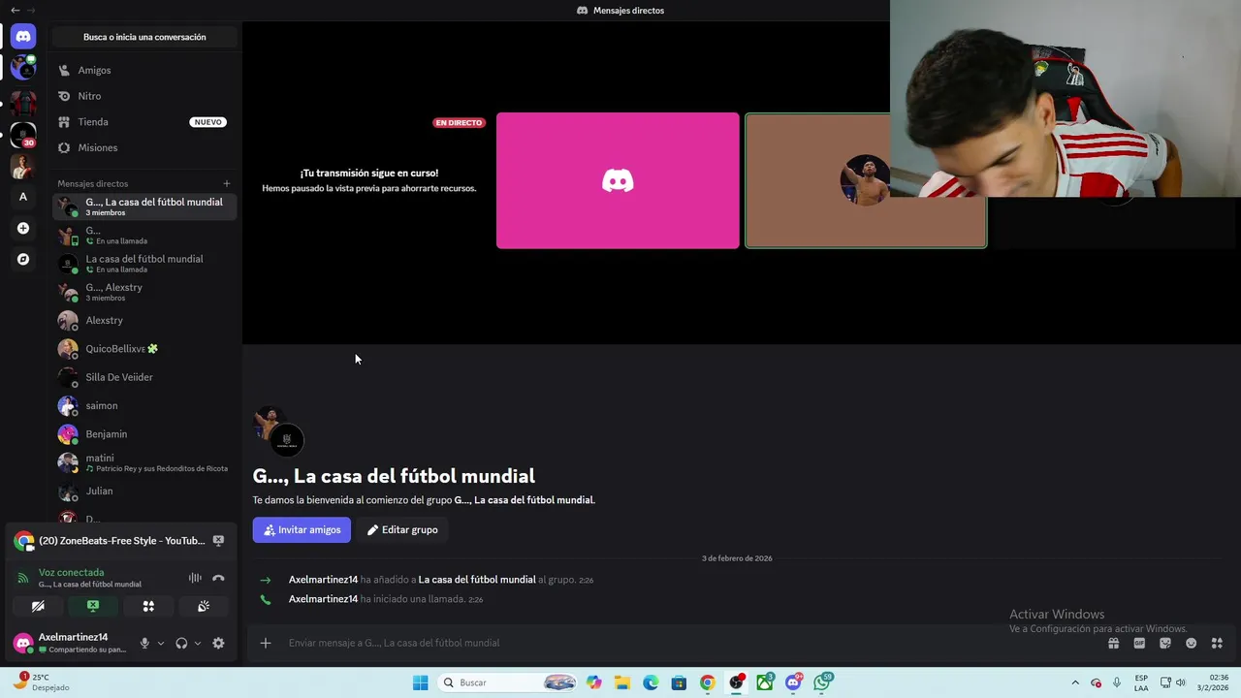Screen dimensions: 1241x698
Task: Click Axelmartinez14 in added-to-group message
Action: 323,580
